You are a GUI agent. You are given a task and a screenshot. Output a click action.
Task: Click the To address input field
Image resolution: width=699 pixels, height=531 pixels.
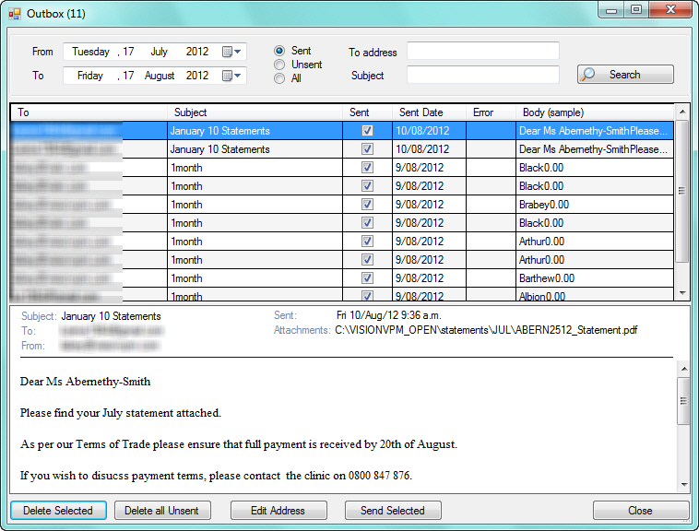coord(483,51)
